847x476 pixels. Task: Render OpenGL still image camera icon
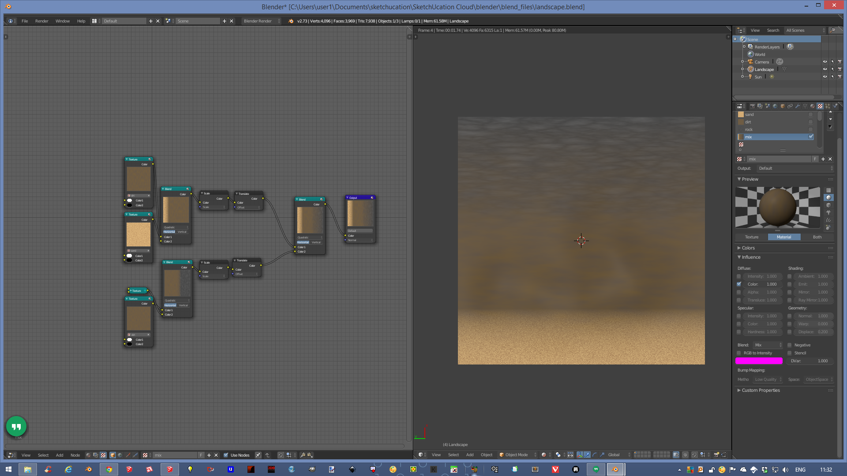click(716, 455)
